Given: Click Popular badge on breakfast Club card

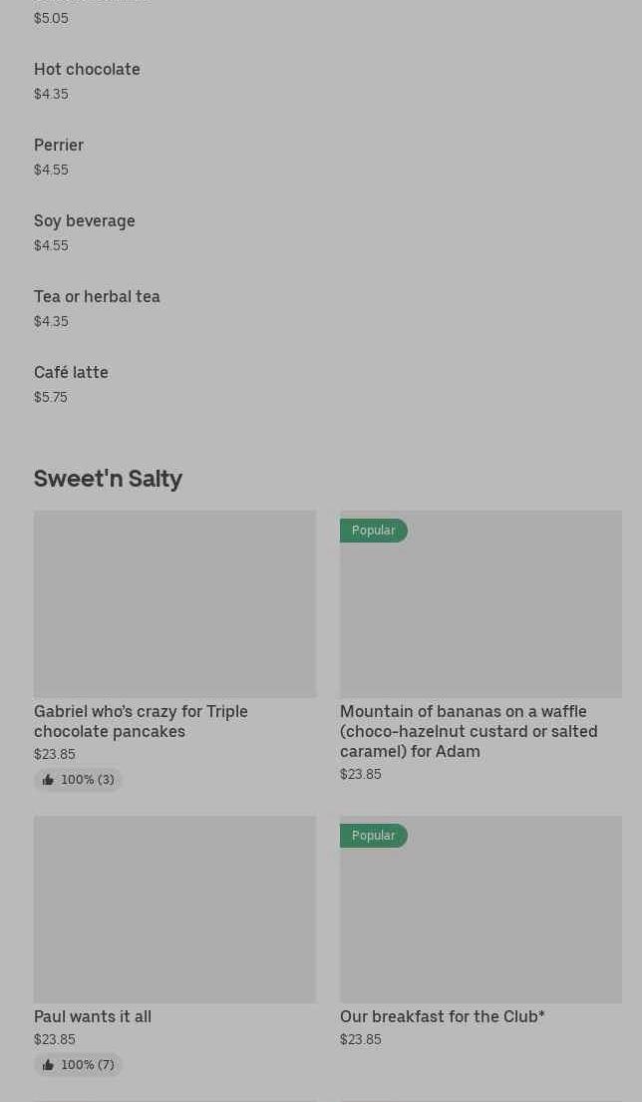Looking at the screenshot, I should tap(374, 836).
